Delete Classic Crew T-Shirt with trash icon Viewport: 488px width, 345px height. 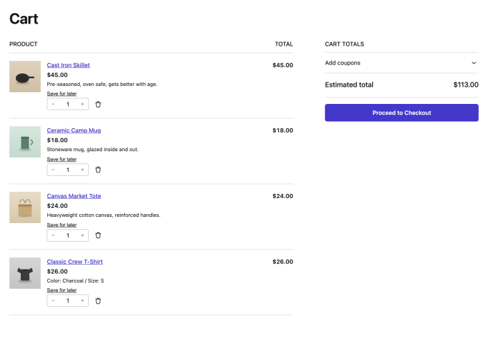[98, 301]
